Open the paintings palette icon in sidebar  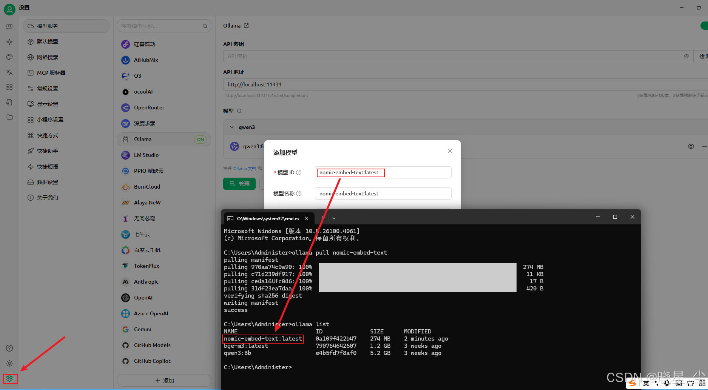tap(9, 57)
